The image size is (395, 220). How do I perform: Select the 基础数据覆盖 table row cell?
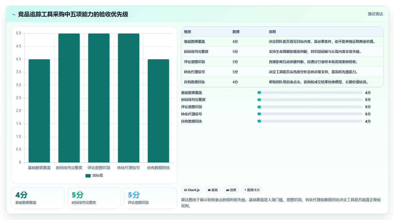(x=194, y=42)
